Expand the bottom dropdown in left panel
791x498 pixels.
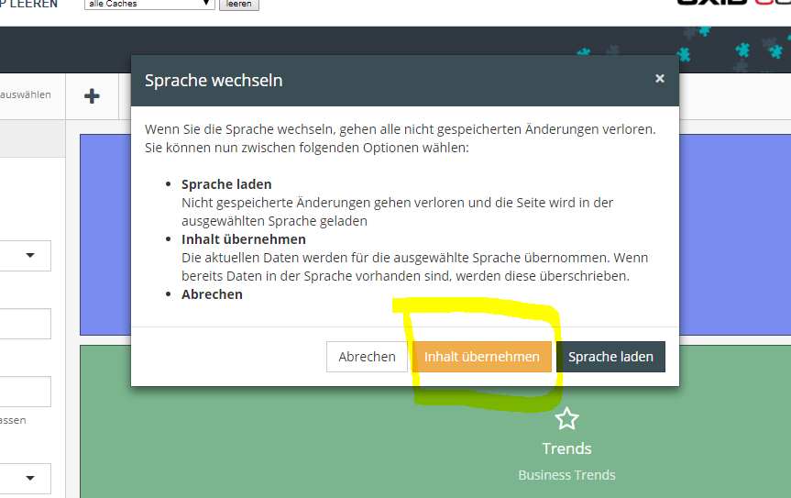[25, 478]
